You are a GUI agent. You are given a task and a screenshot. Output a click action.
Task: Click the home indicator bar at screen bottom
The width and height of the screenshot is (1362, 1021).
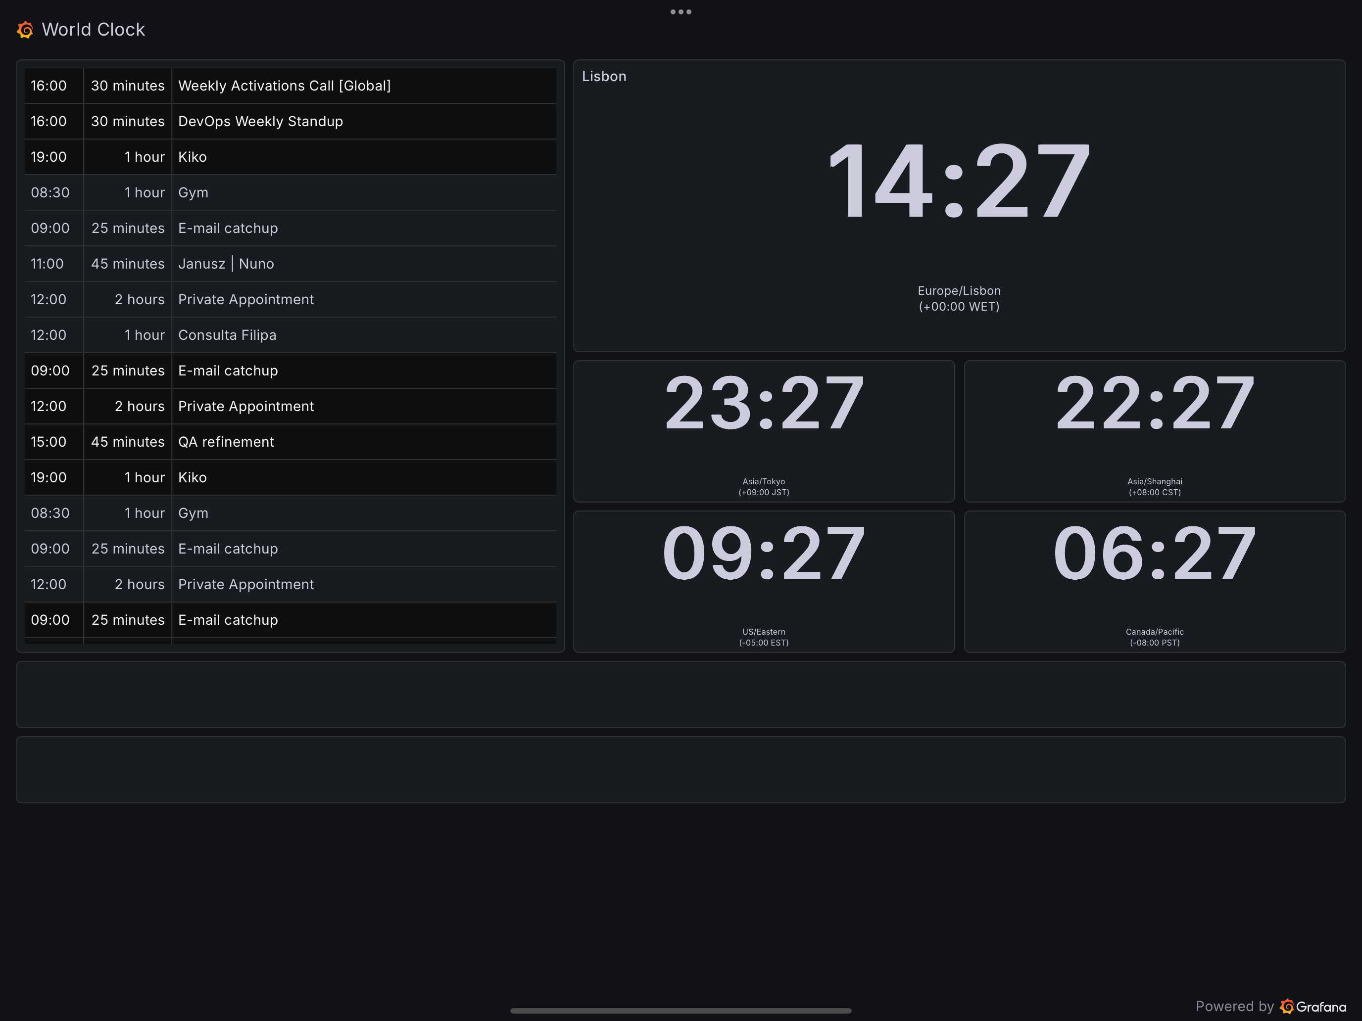coord(681,1010)
